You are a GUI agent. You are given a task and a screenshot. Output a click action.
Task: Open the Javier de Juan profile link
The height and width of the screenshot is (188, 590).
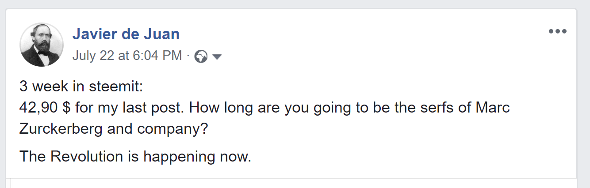[126, 34]
